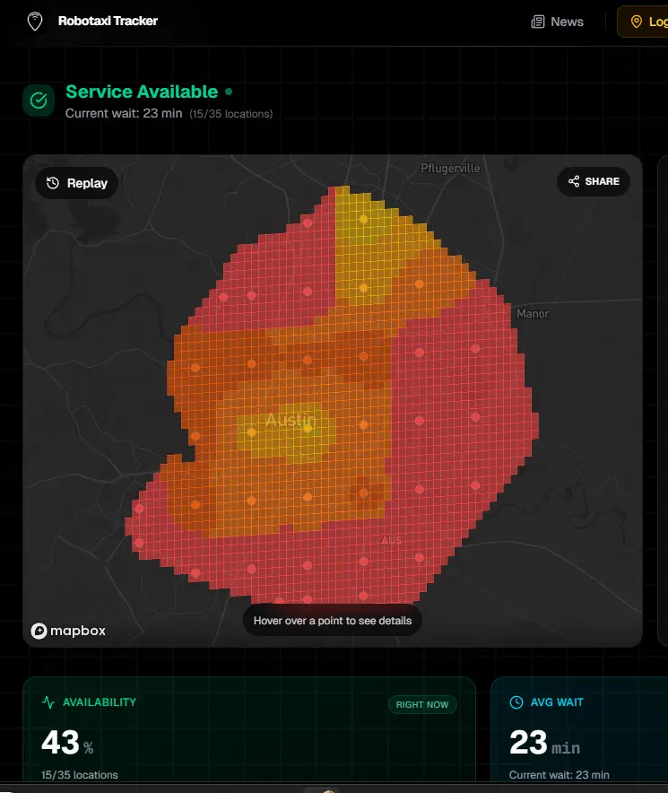Click 15/35 locations in availability card

80,775
